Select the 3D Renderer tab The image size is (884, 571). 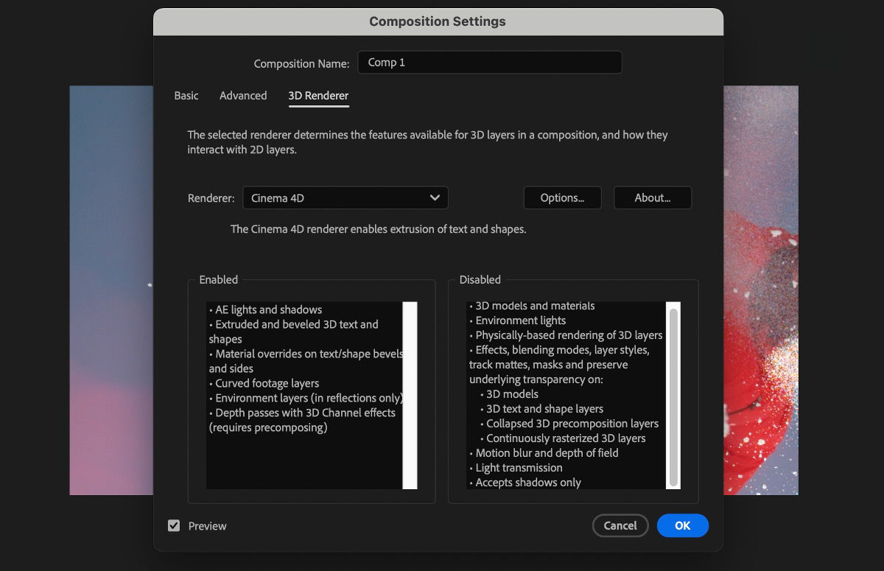(x=318, y=96)
